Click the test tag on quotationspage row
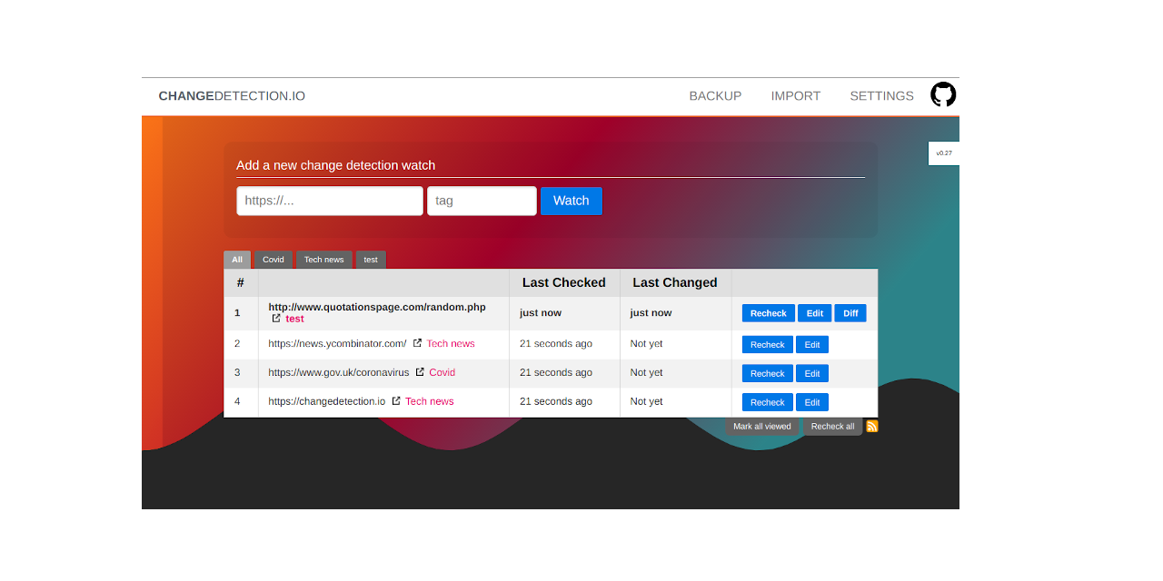 click(x=294, y=319)
